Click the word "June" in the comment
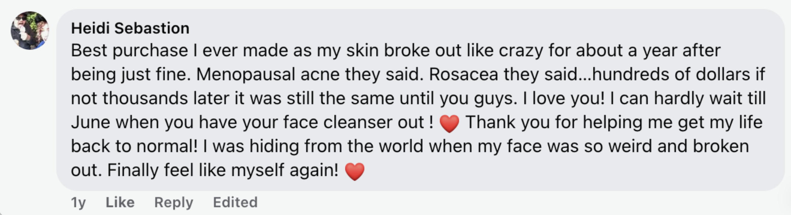 [90, 122]
